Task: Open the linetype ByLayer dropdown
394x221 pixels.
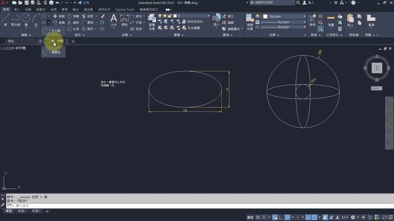Action: coord(283,27)
